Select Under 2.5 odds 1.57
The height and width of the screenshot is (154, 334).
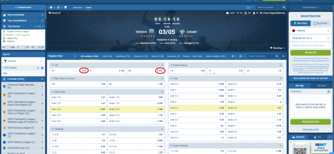point(254,108)
